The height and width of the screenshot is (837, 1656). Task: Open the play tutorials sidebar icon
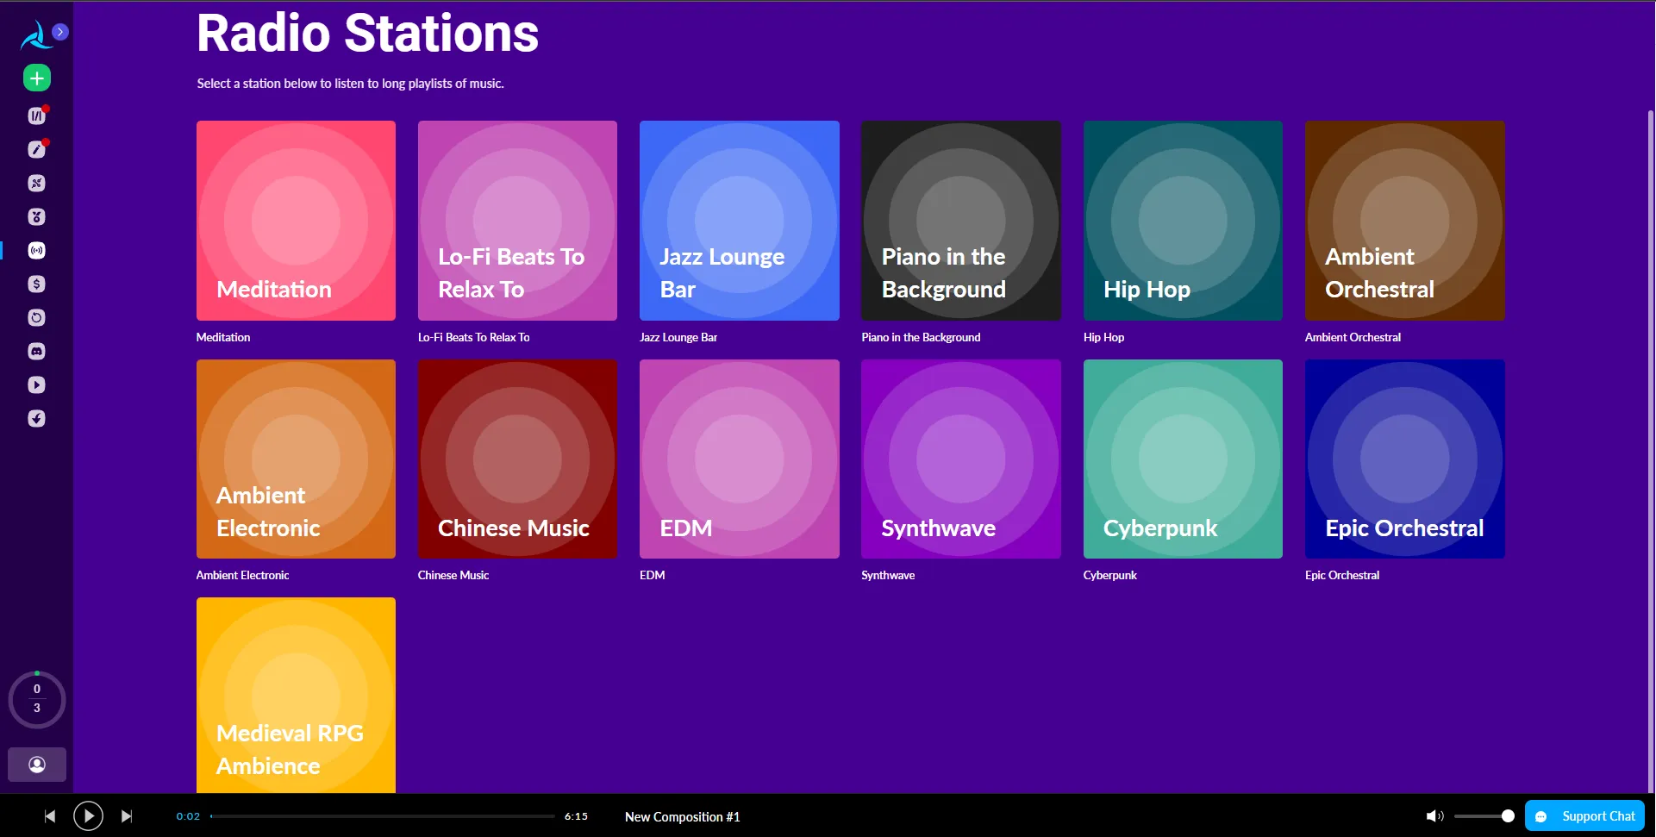click(x=36, y=384)
